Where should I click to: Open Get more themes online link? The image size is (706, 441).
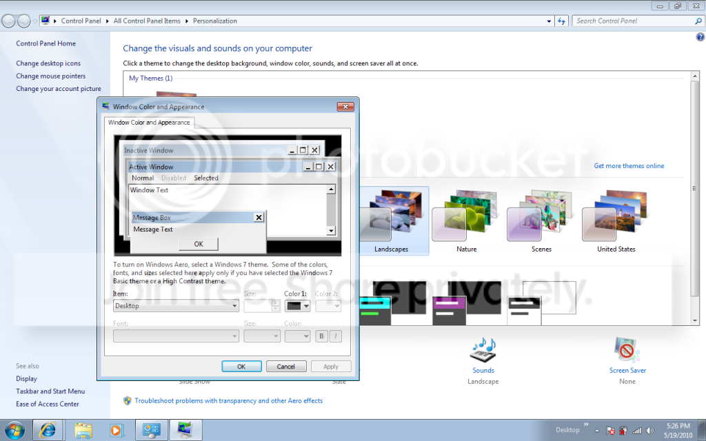[x=629, y=165]
